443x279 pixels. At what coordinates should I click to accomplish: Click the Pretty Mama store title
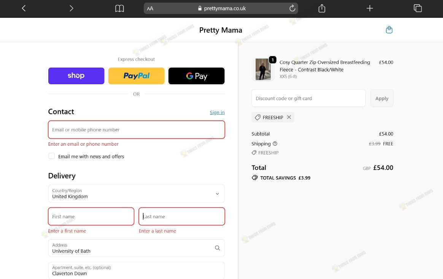tap(221, 30)
